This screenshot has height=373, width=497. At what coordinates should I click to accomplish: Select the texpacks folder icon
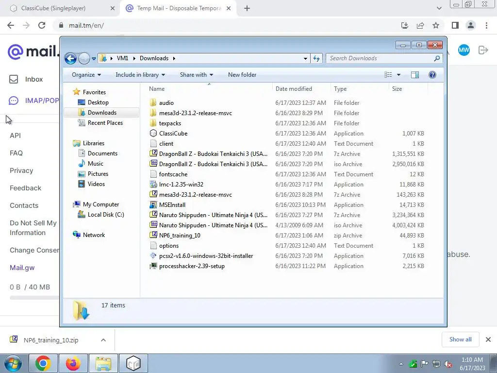153,123
